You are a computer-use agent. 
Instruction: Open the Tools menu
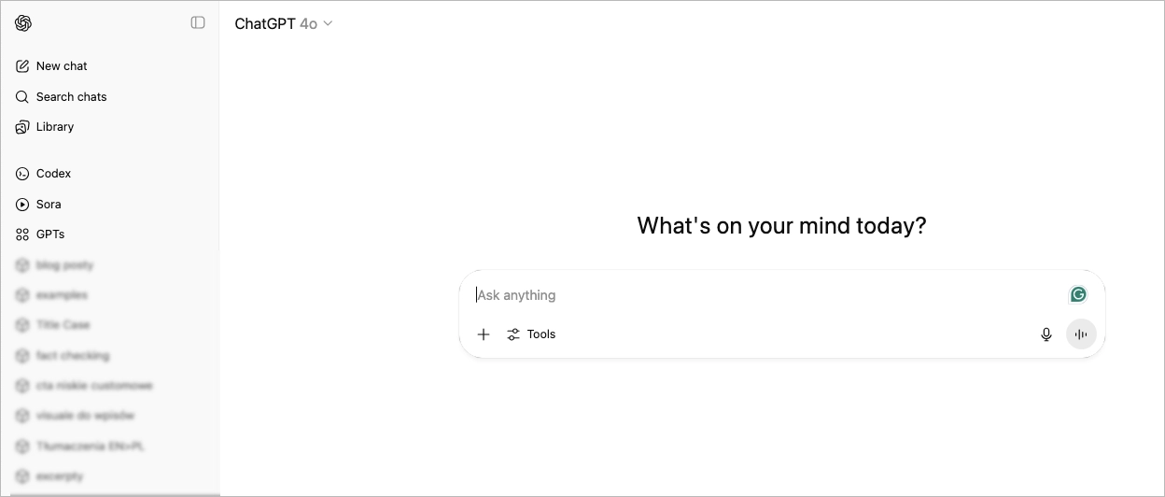coord(531,334)
